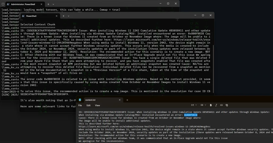Viewport: 273px width, 143px height.
Task: Click the clear formatting icon in Notepad
Action: [x=227, y=105]
